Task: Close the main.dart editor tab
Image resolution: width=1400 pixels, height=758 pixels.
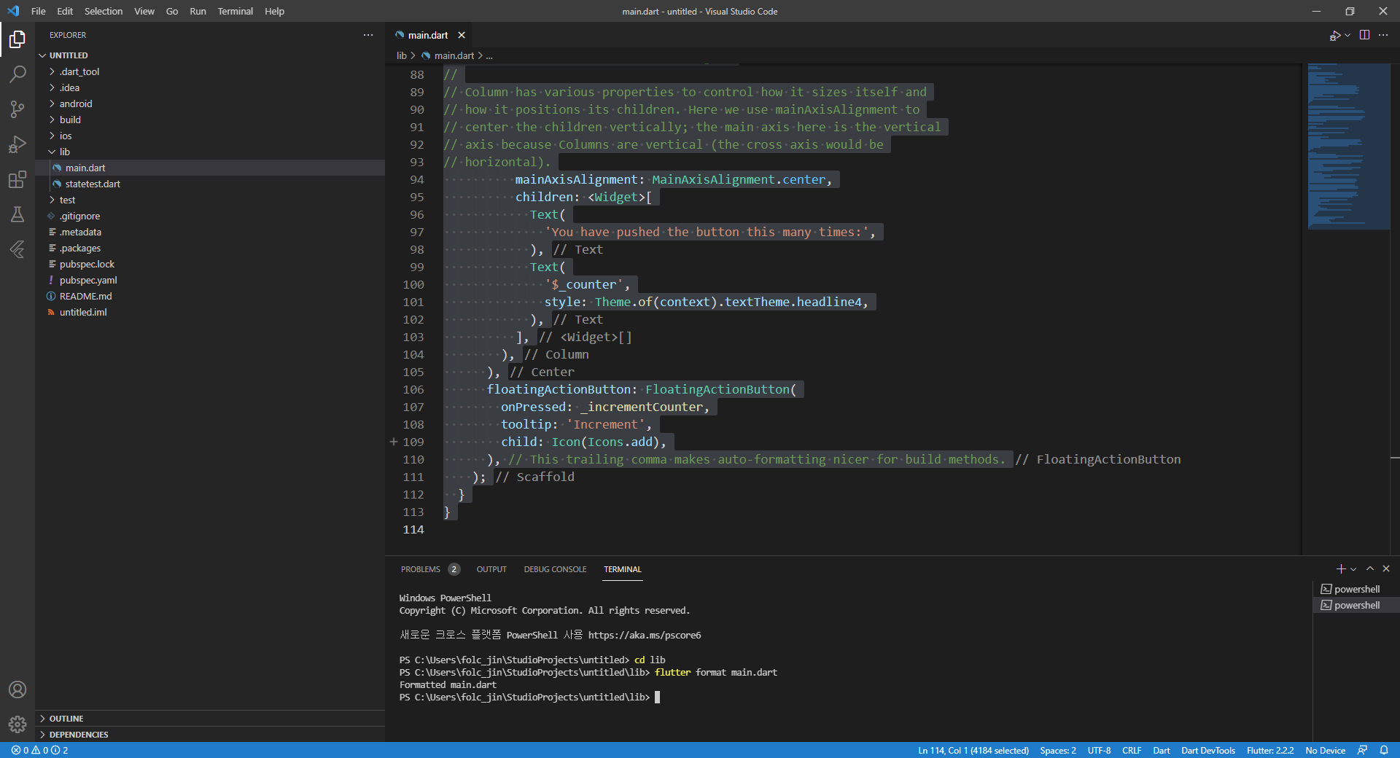Action: tap(462, 35)
